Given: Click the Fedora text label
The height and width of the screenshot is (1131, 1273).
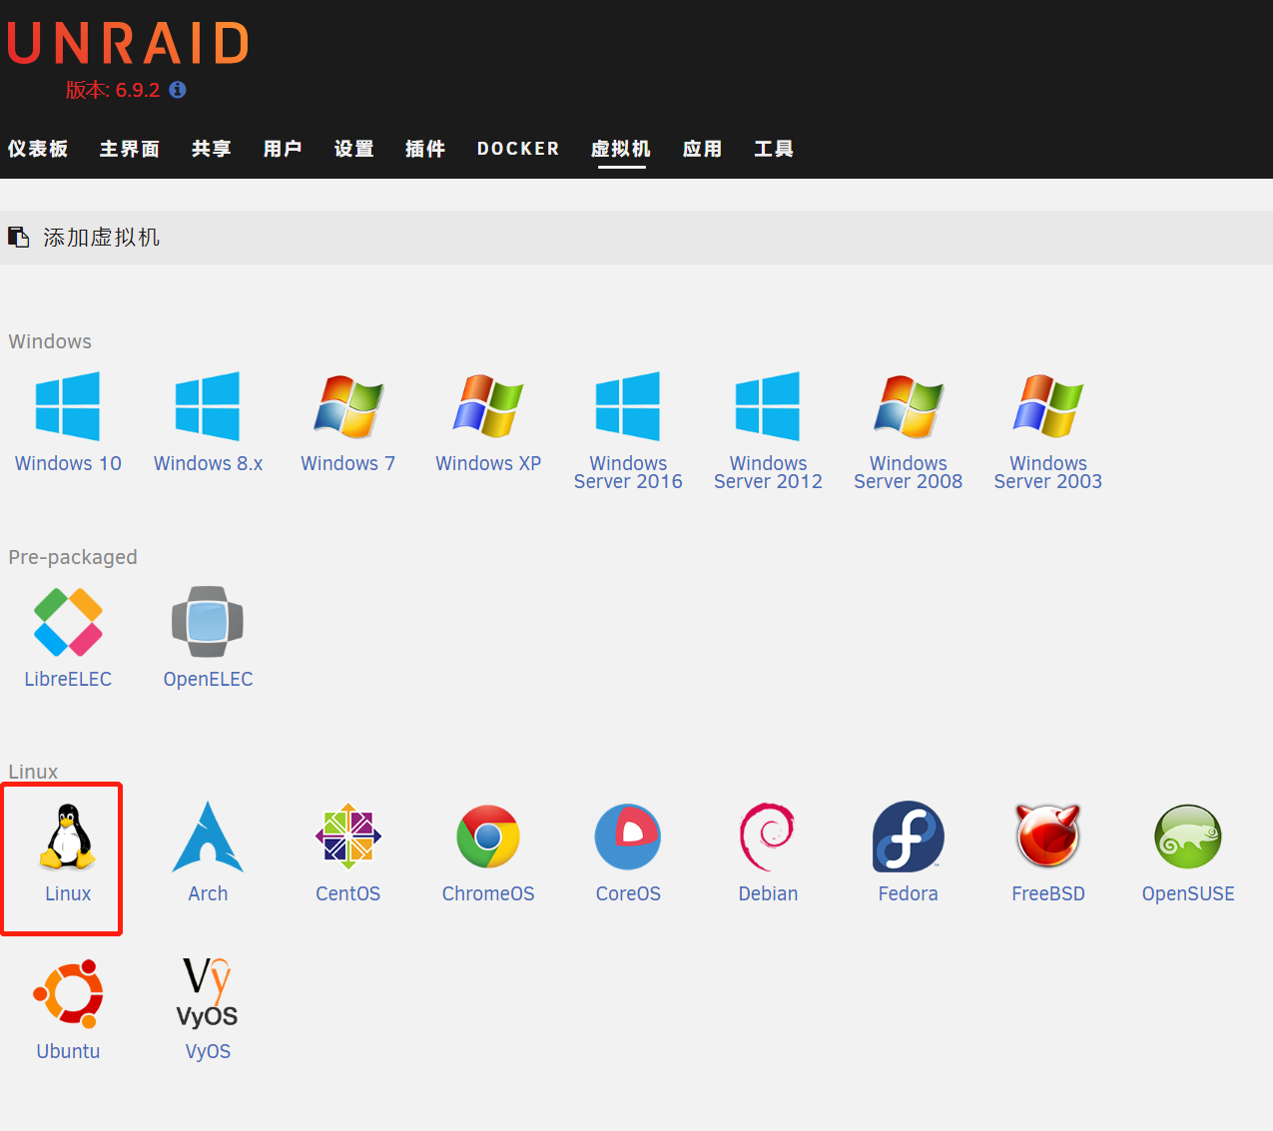Looking at the screenshot, I should click(x=909, y=893).
